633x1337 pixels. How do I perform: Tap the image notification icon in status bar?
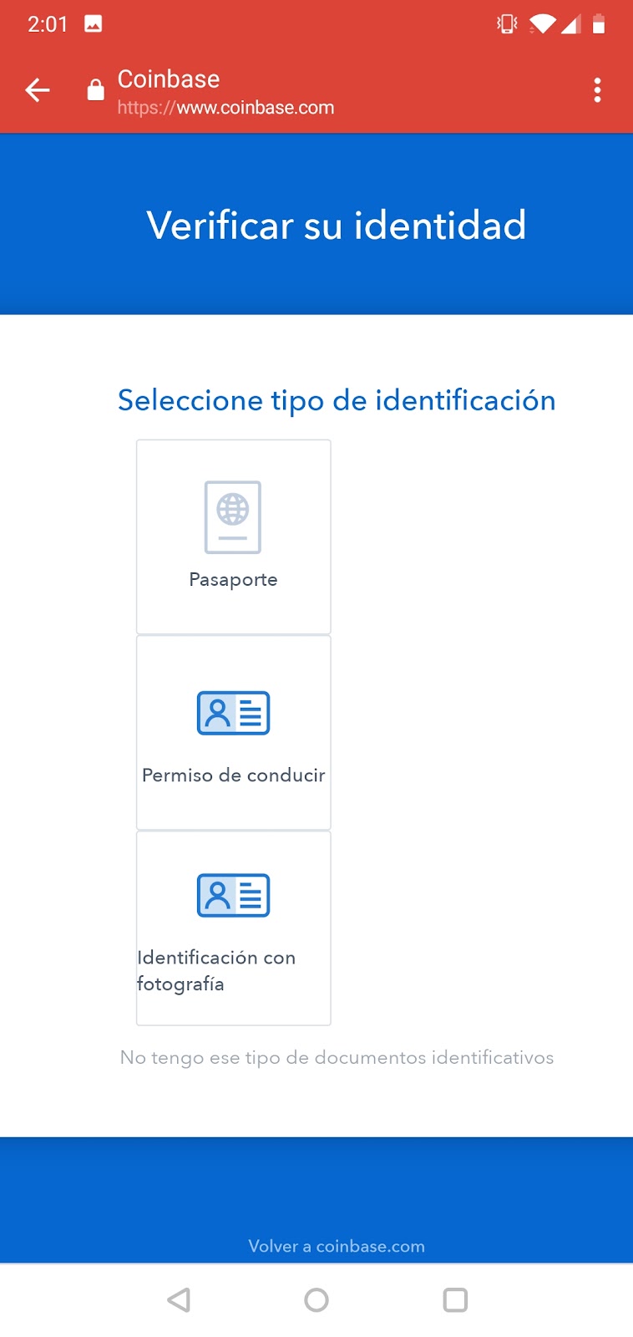click(94, 23)
